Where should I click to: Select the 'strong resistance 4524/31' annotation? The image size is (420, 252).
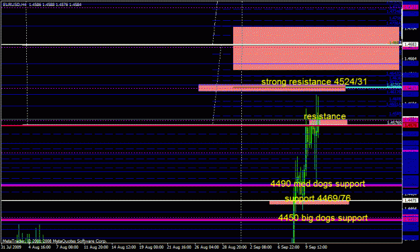(314, 82)
